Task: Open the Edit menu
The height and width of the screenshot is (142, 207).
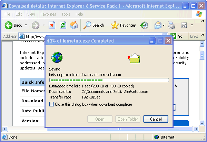Action: pyautogui.click(x=19, y=14)
